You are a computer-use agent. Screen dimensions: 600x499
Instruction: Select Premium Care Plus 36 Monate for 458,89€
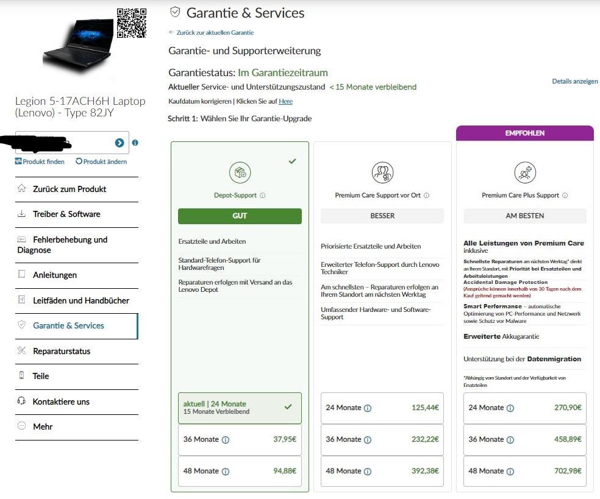(525, 439)
